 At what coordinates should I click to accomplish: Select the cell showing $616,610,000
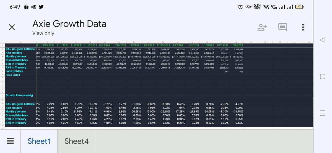pos(47,56)
